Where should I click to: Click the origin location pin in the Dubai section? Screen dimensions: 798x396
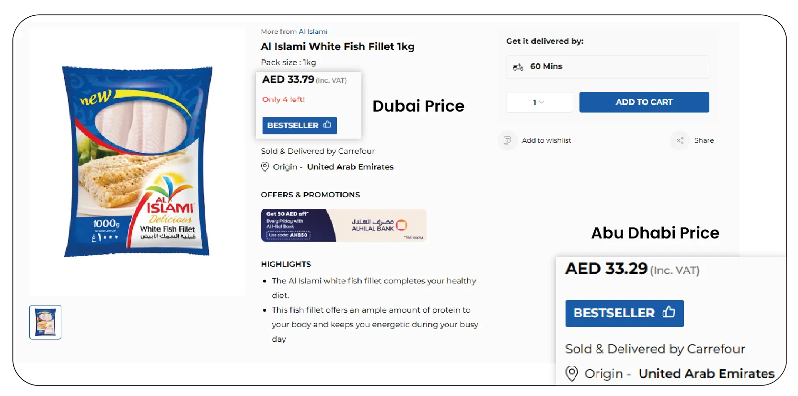pos(265,167)
